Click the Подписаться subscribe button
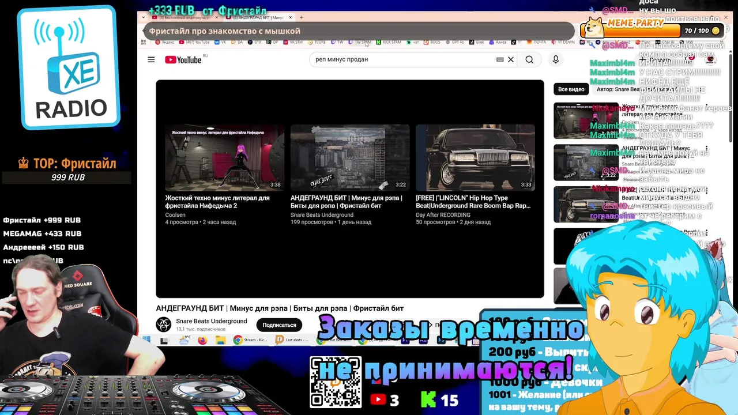The image size is (738, 415). (x=279, y=325)
